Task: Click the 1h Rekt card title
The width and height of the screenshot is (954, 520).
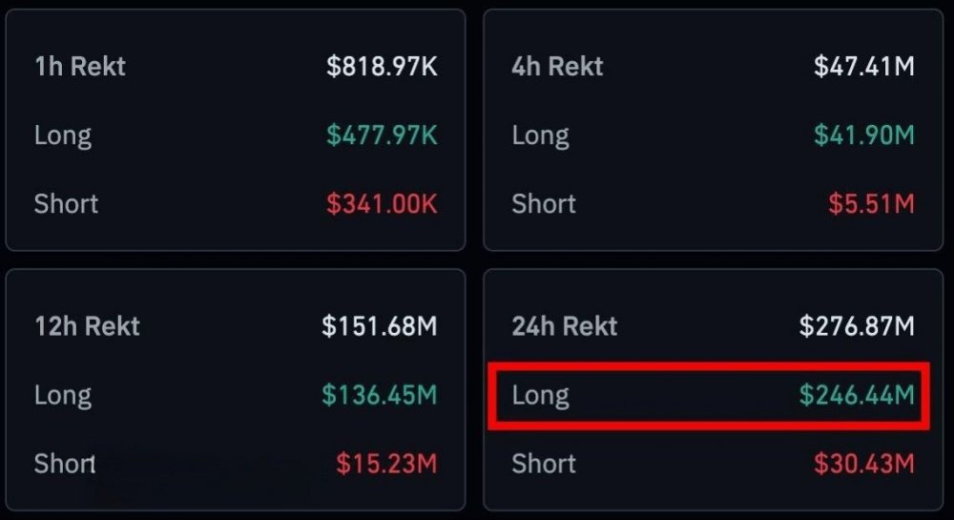Action: click(80, 67)
